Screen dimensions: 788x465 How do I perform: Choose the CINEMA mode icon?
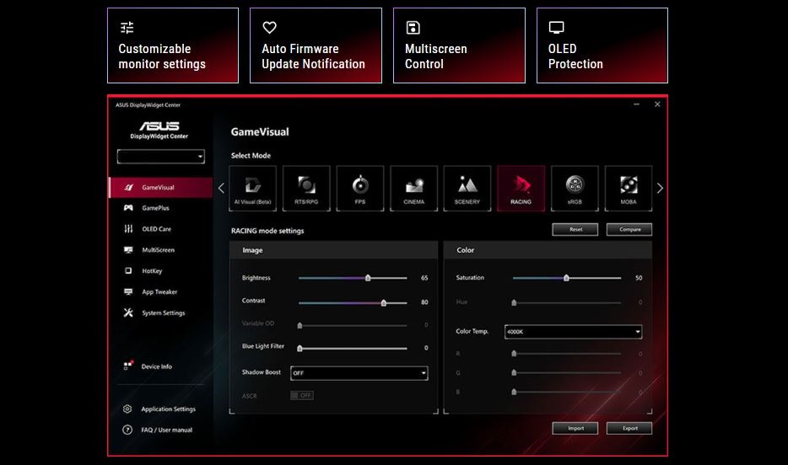coord(413,187)
